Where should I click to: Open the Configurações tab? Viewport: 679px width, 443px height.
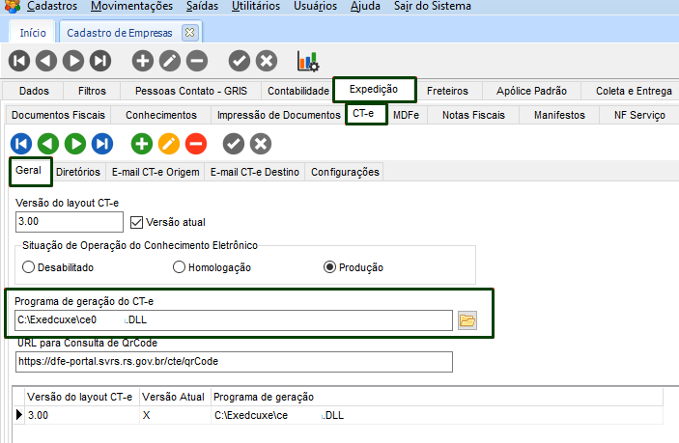click(345, 172)
